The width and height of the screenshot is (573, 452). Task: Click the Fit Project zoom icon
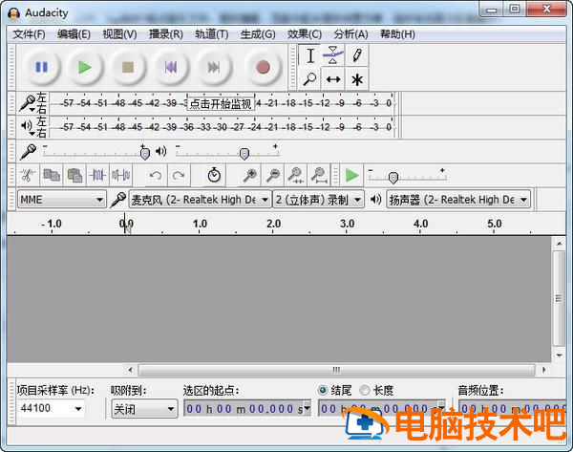coord(319,176)
